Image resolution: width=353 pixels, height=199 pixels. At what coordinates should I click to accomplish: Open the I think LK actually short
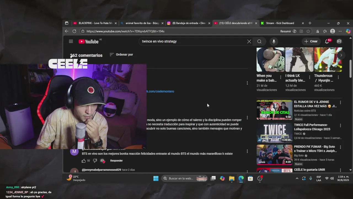[x=299, y=59]
